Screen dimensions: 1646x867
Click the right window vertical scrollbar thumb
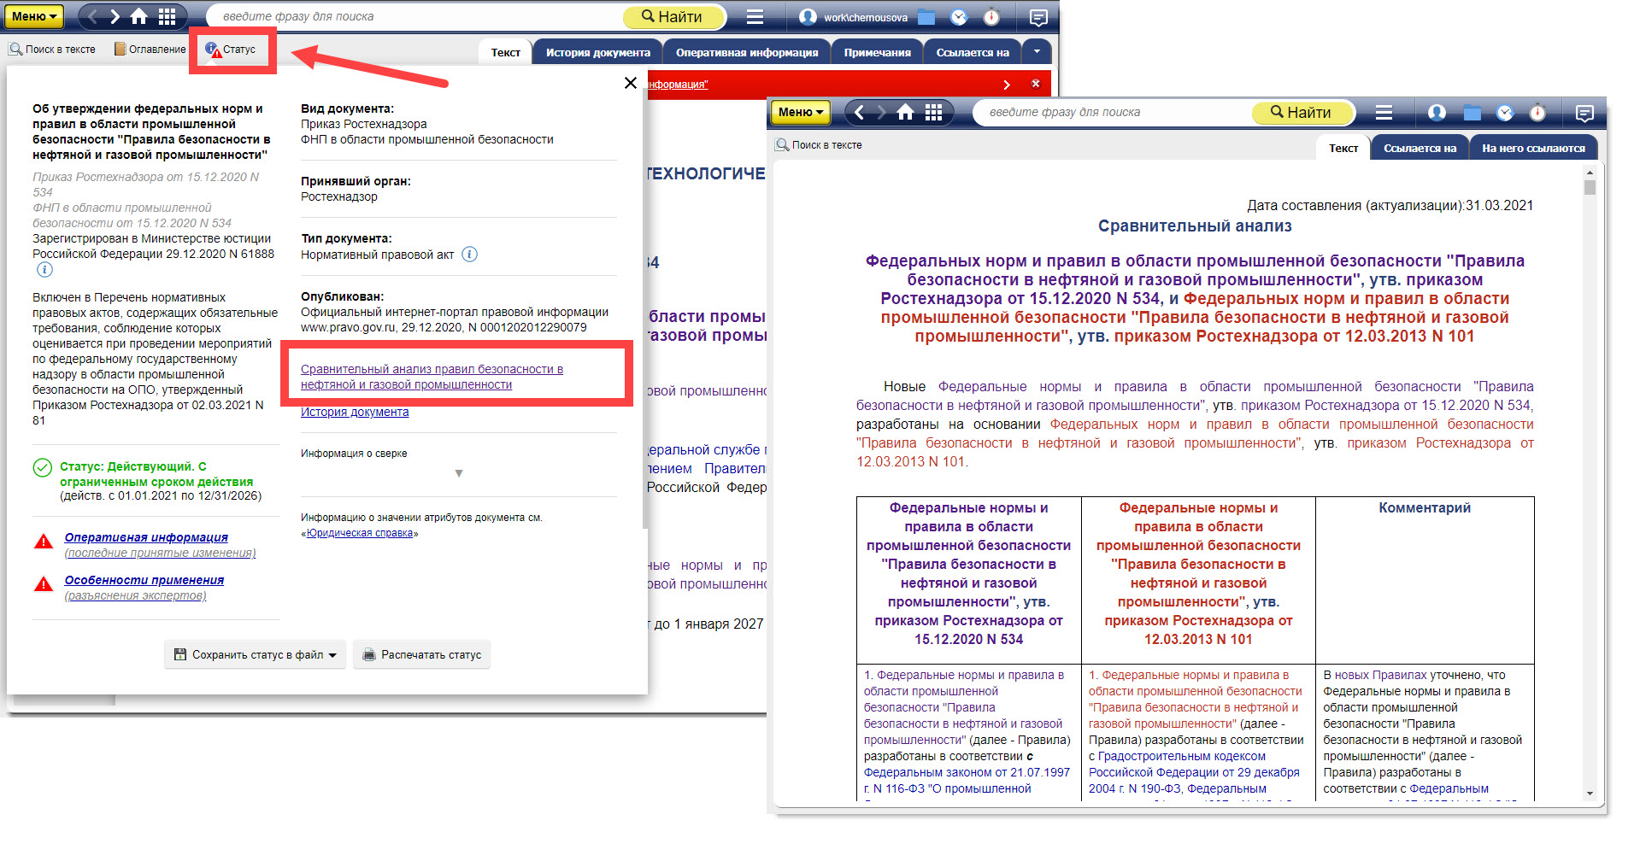click(x=1590, y=187)
